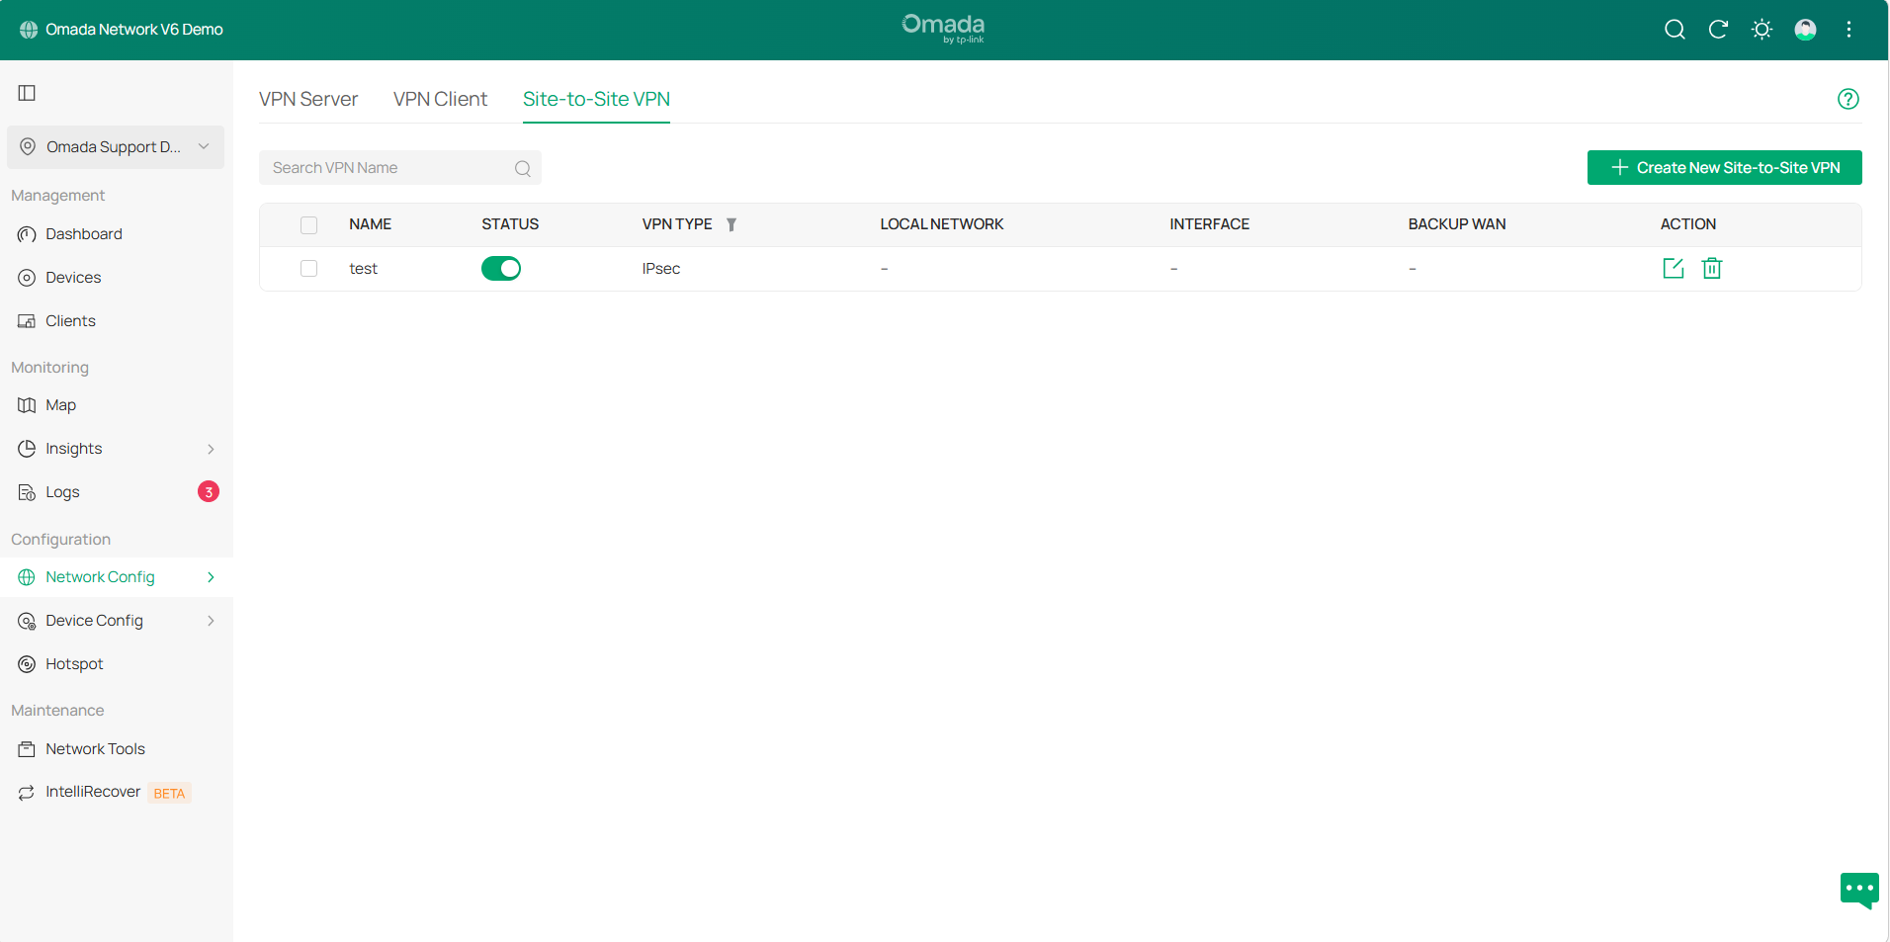Open the help question mark icon

[x=1847, y=99]
